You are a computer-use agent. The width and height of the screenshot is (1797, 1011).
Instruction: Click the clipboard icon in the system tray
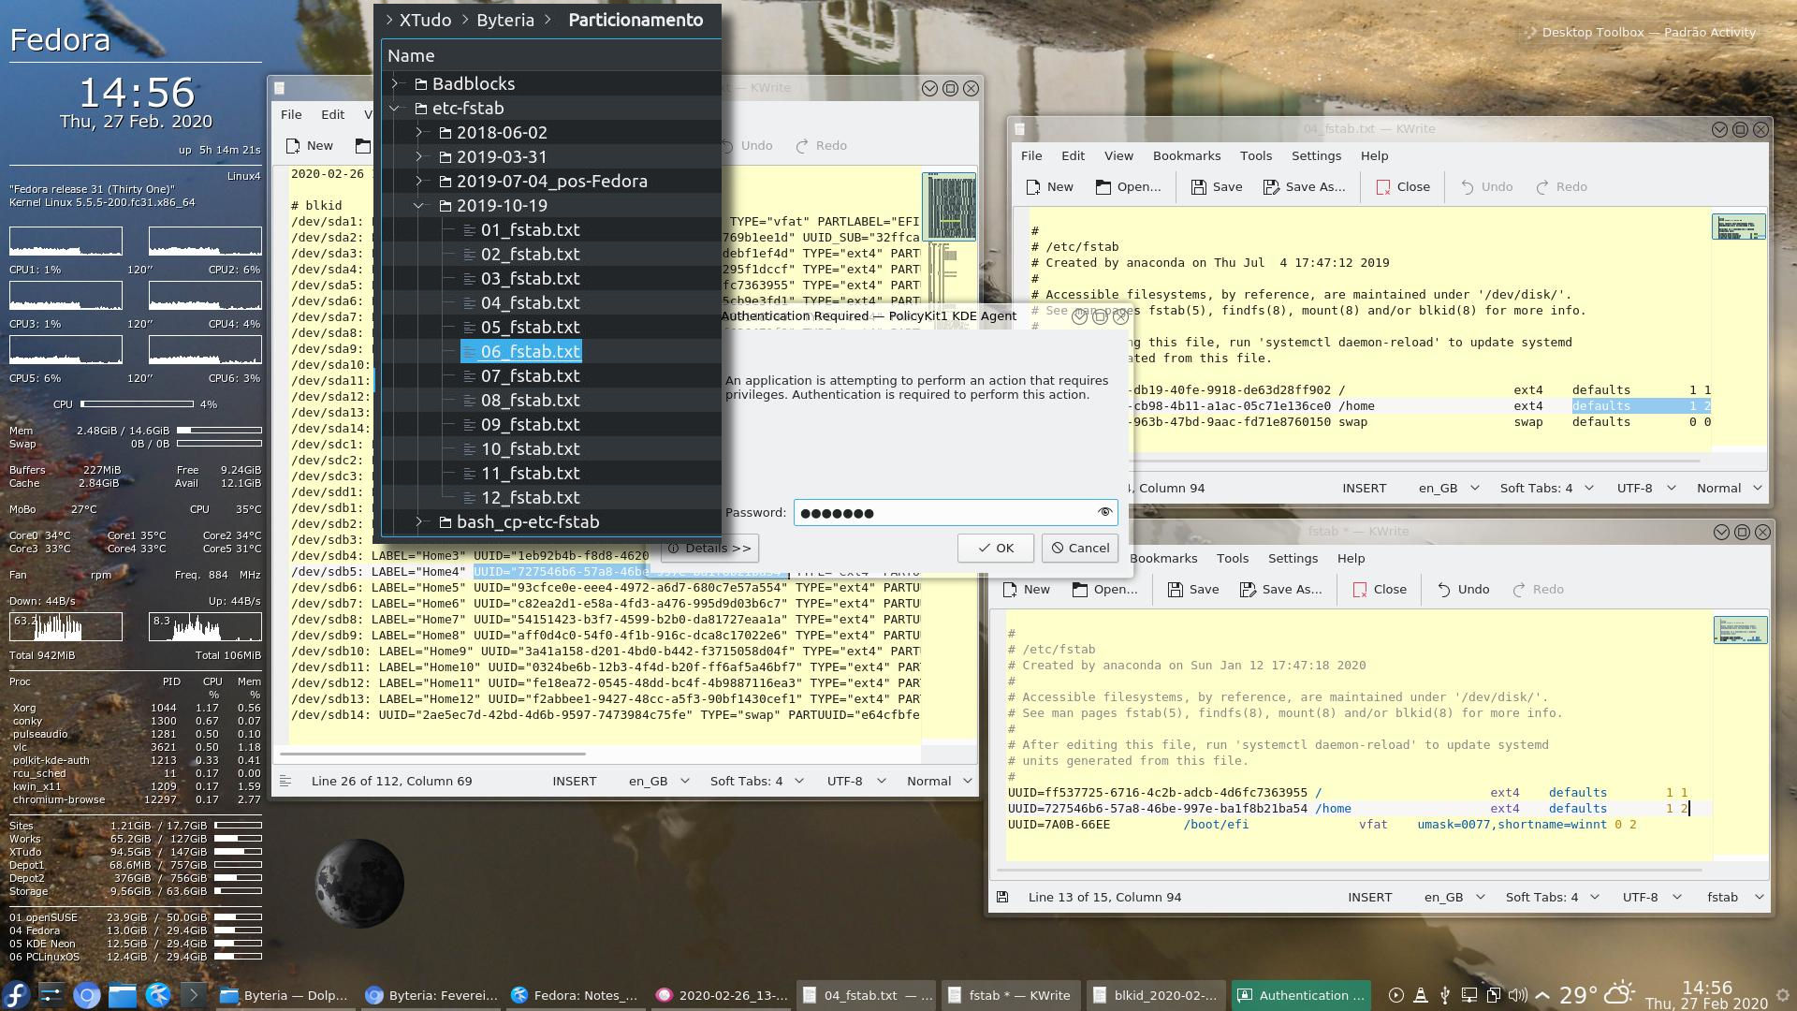1493,995
